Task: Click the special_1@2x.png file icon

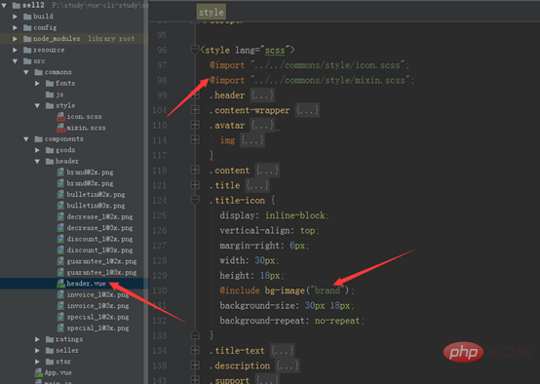Action: coord(61,317)
